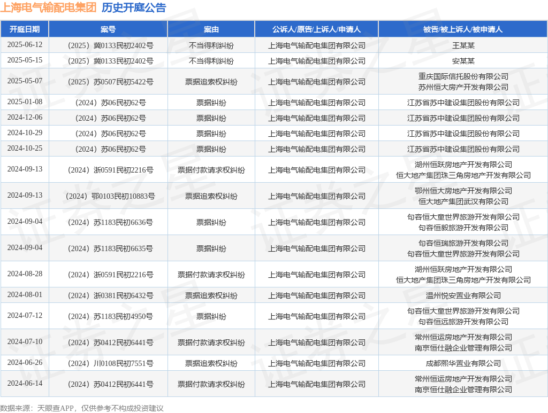The width and height of the screenshot is (548, 413).
Task: Click case number (2024)川0108民初7551号
Action: (x=110, y=363)
